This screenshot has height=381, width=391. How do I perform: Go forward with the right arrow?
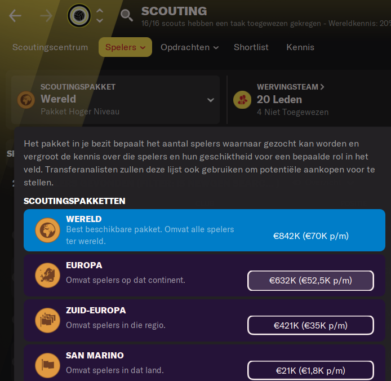[x=46, y=16]
